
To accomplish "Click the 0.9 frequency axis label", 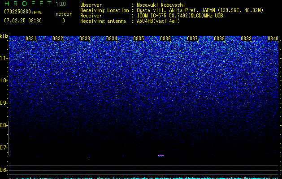I will pyautogui.click(x=4, y=103).
